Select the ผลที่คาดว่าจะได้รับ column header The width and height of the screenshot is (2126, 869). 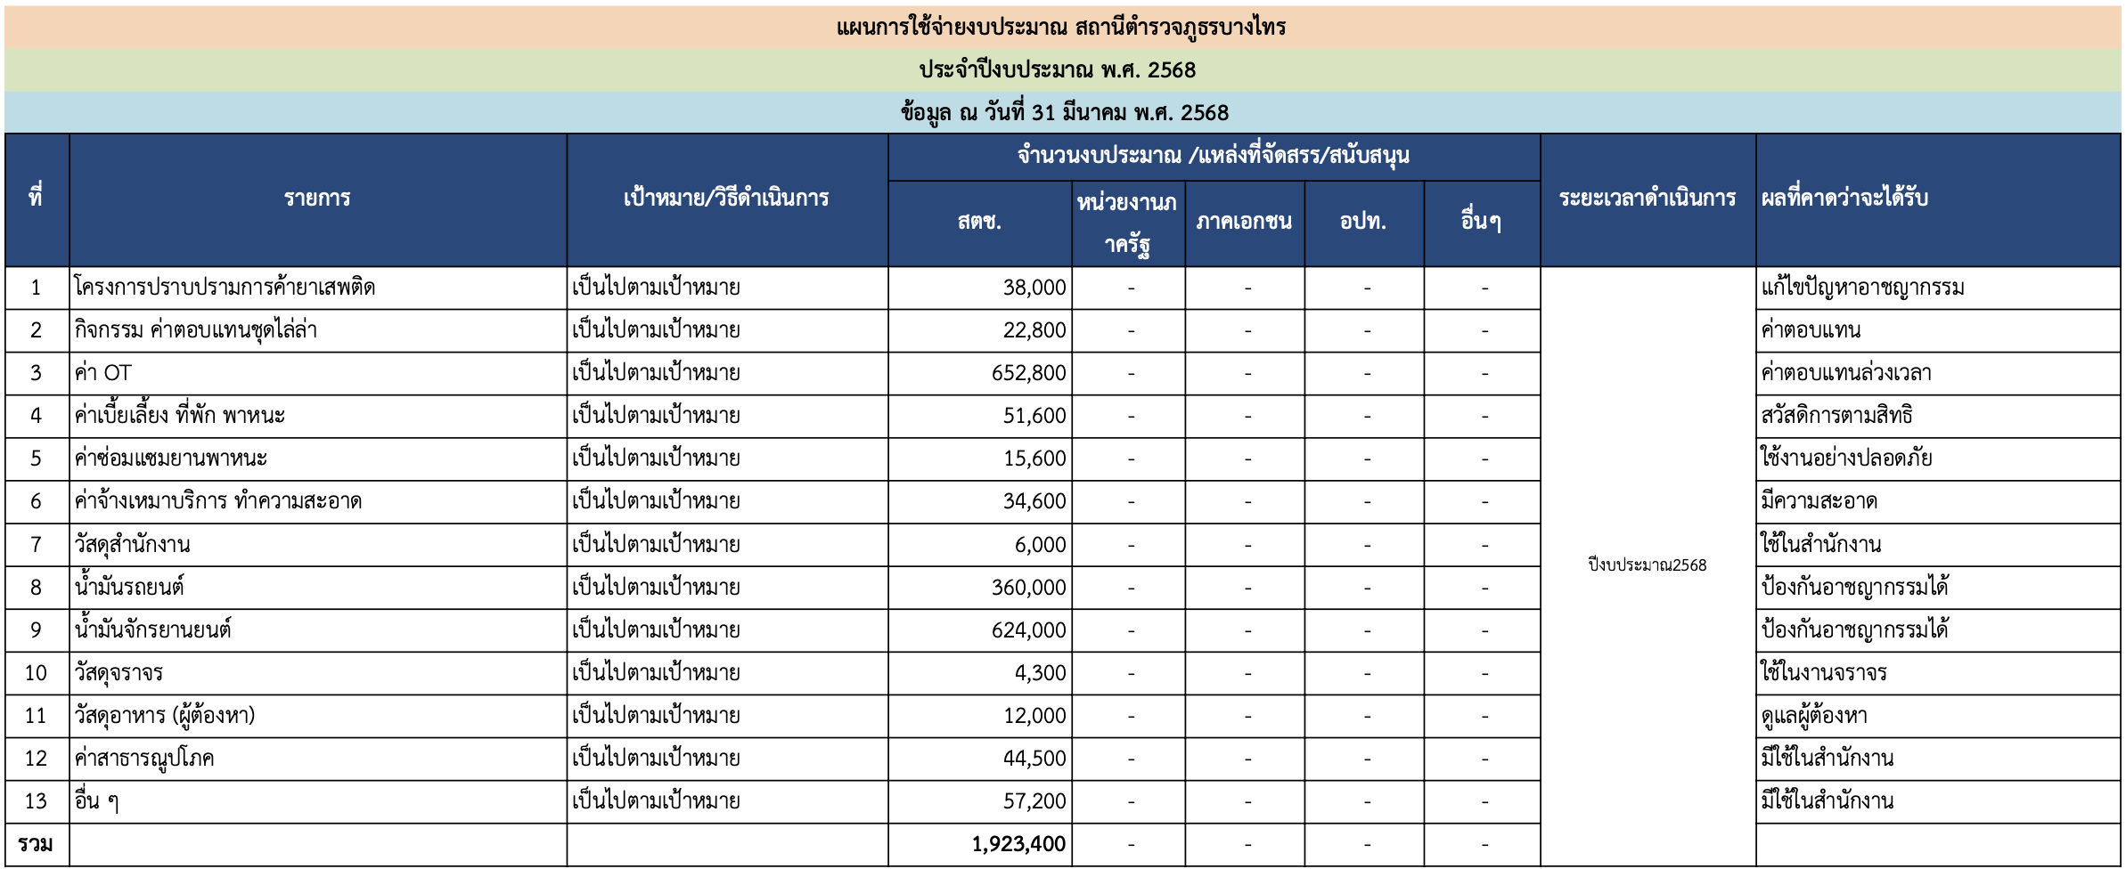pos(1844,199)
